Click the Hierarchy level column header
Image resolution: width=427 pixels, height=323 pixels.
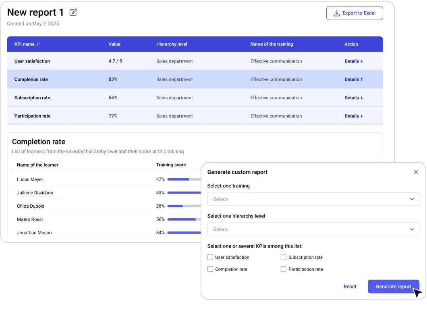(x=172, y=44)
